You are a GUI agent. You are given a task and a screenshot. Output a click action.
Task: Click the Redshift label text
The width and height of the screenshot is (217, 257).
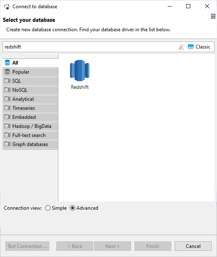[x=80, y=87]
